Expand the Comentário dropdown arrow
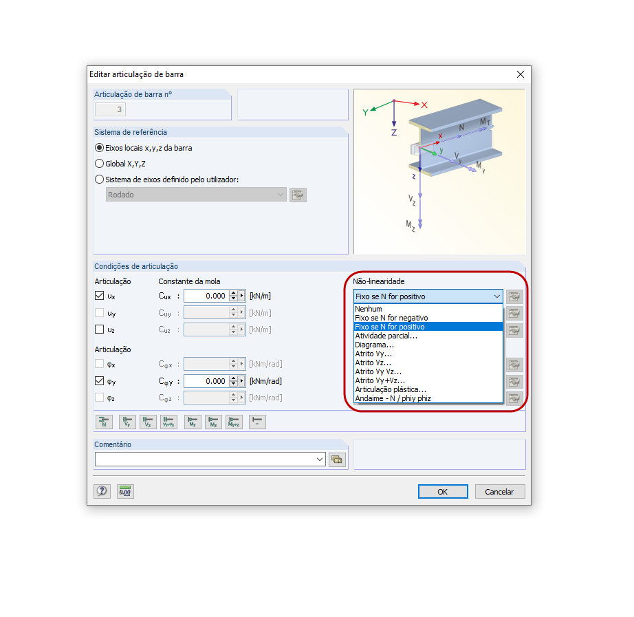This screenshot has width=634, height=617. coord(320,459)
